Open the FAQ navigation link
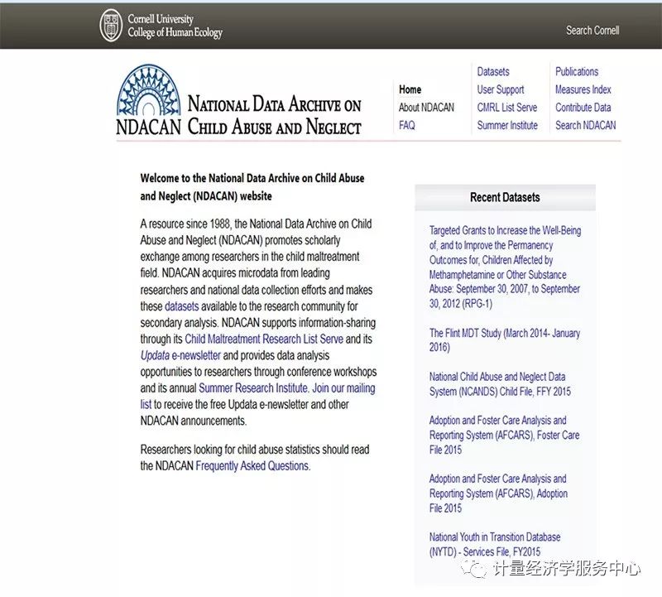 point(407,125)
